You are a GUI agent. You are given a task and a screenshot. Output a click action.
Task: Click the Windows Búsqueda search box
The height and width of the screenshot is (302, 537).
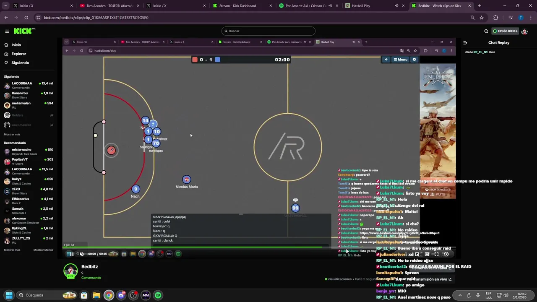click(x=47, y=295)
